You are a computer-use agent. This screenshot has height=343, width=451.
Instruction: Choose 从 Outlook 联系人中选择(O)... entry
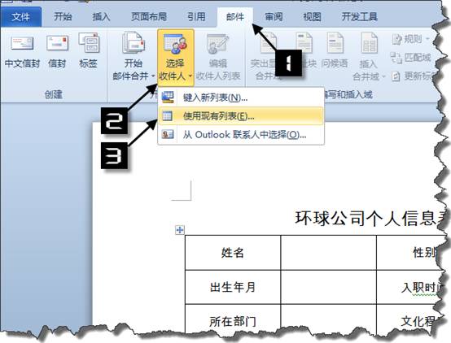pos(241,134)
